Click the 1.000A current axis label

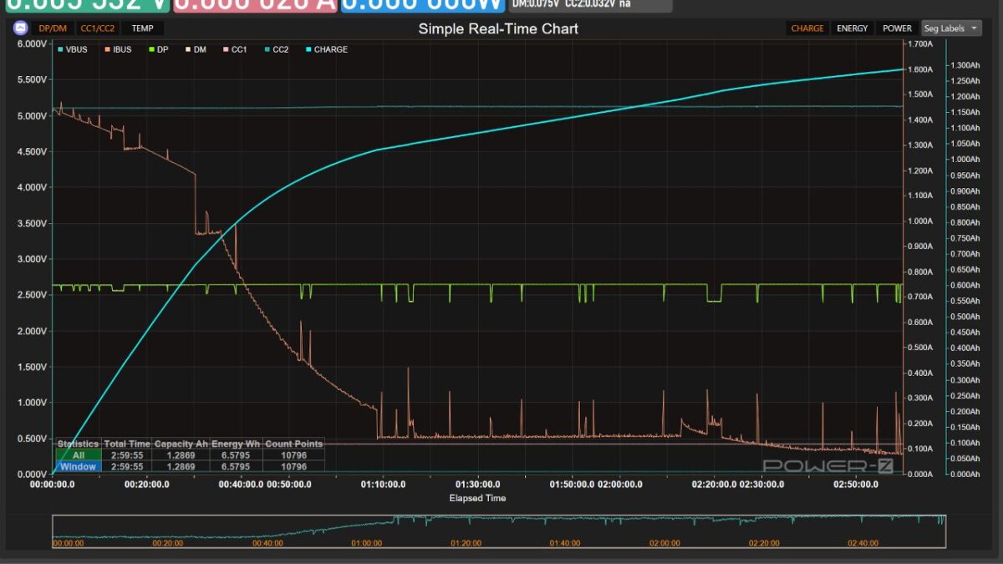tap(920, 221)
